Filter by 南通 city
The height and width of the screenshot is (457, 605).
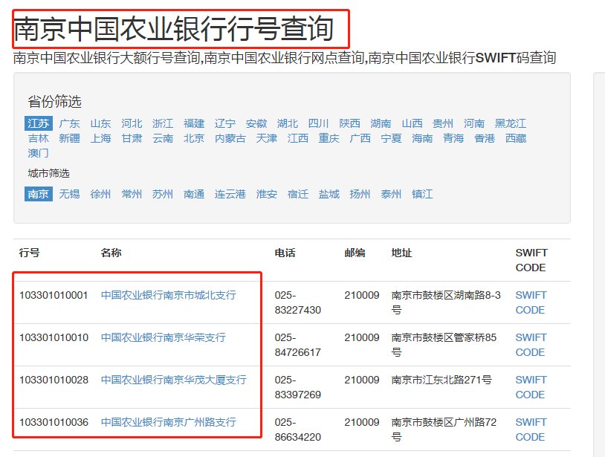pyautogui.click(x=194, y=194)
